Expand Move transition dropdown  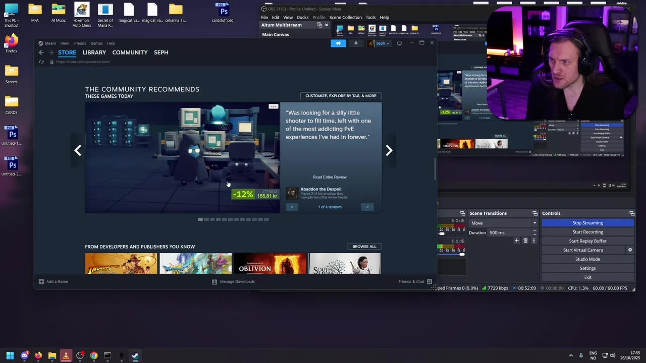pos(503,223)
